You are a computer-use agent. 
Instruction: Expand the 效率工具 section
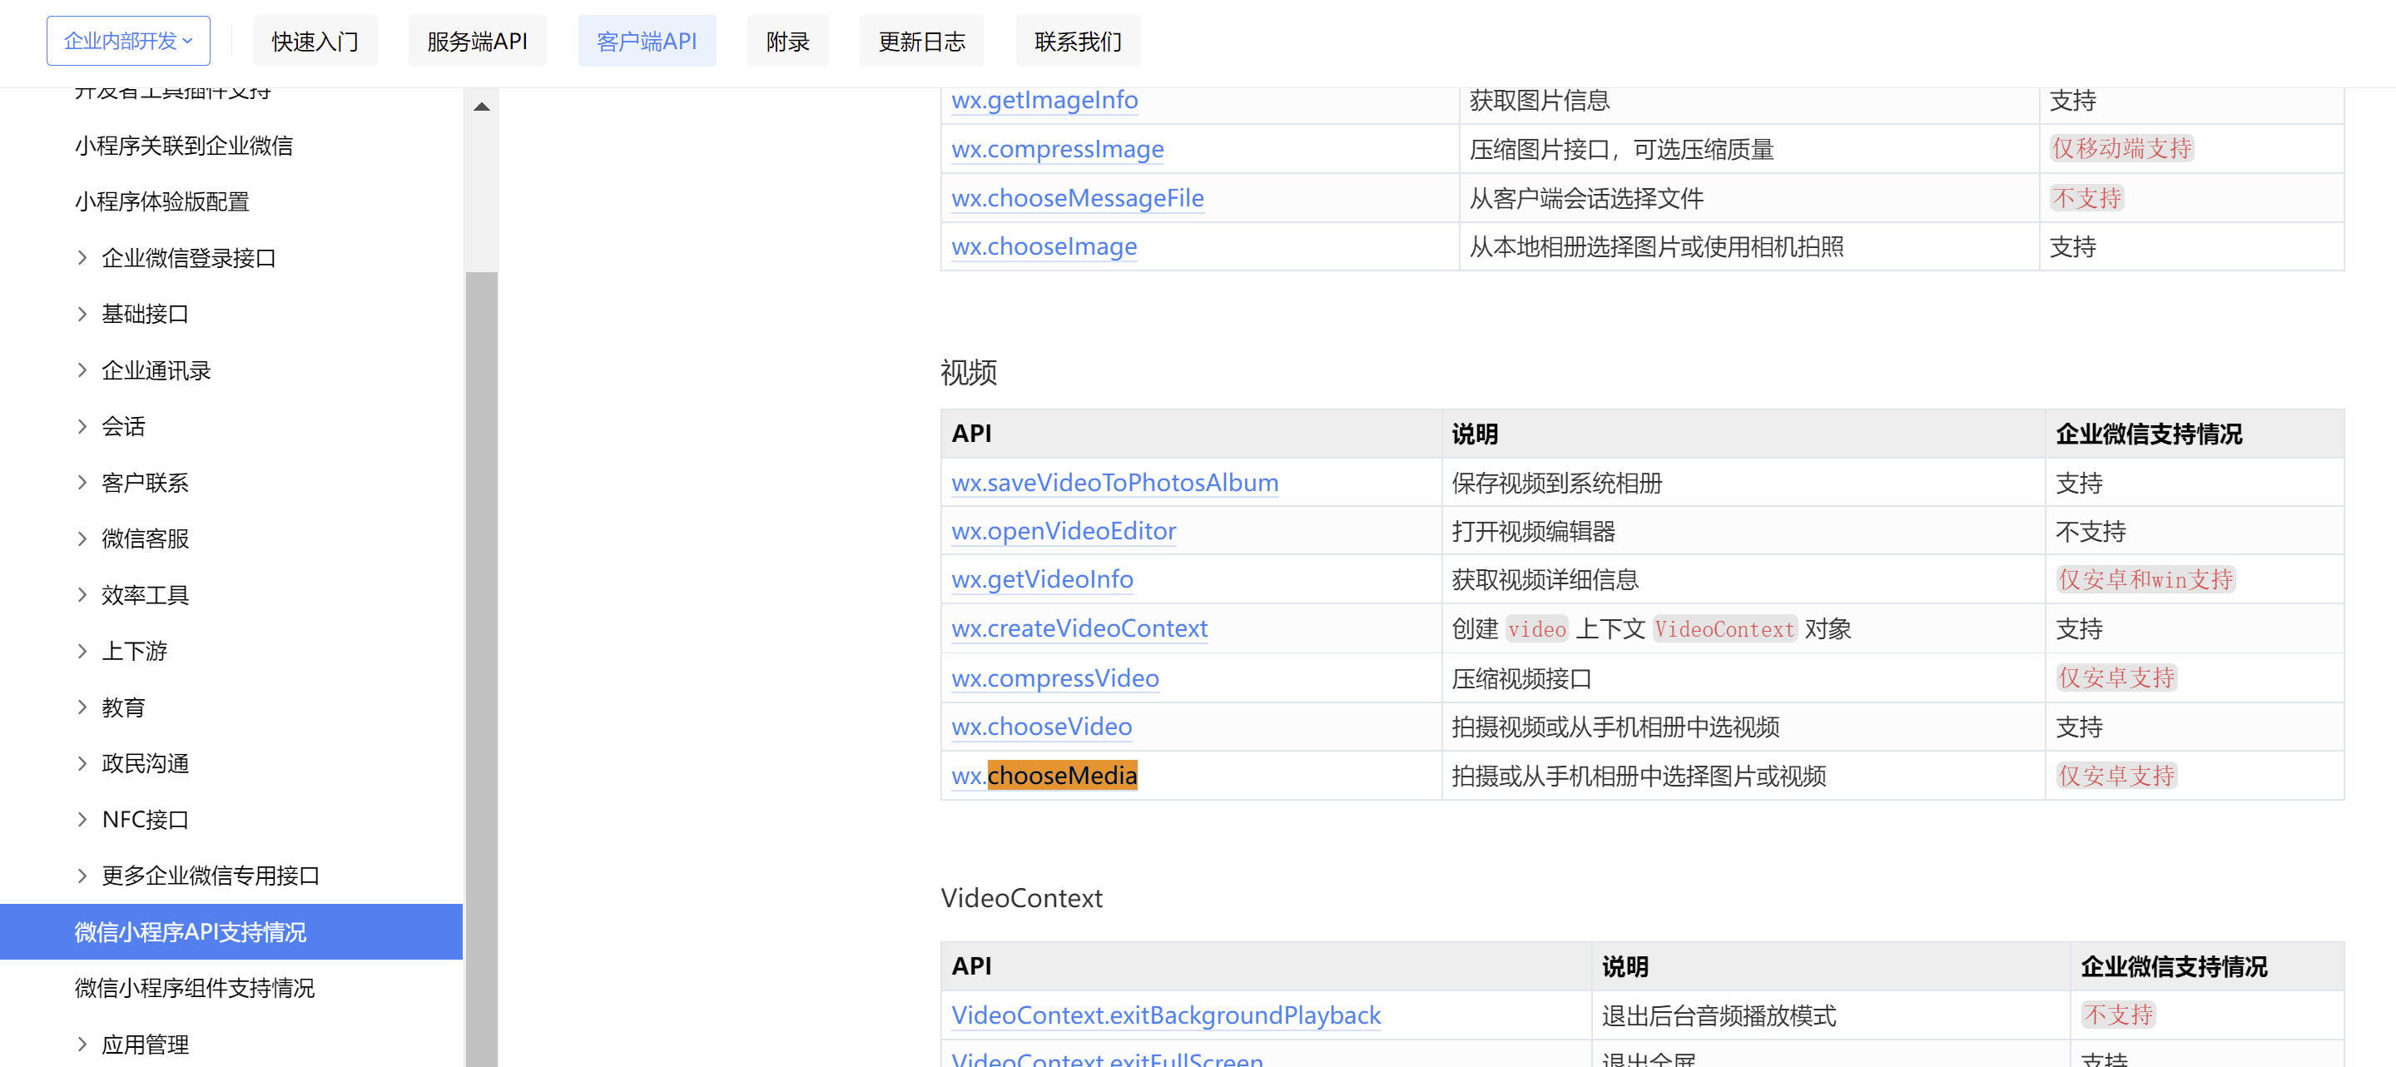144,594
